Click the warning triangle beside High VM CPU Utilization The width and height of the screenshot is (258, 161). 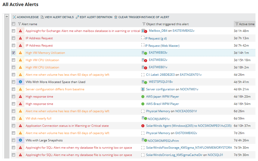point(20,60)
